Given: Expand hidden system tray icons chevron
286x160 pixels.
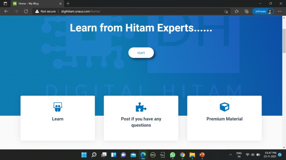Looking at the screenshot, I should click(231, 155).
